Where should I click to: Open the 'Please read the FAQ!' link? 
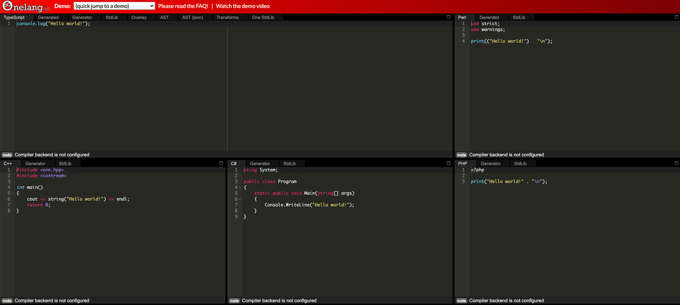click(183, 6)
